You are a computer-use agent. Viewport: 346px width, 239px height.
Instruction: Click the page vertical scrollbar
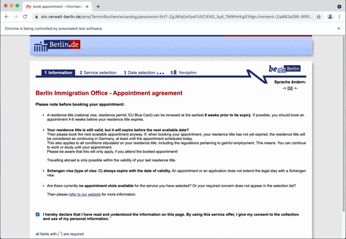[343, 123]
